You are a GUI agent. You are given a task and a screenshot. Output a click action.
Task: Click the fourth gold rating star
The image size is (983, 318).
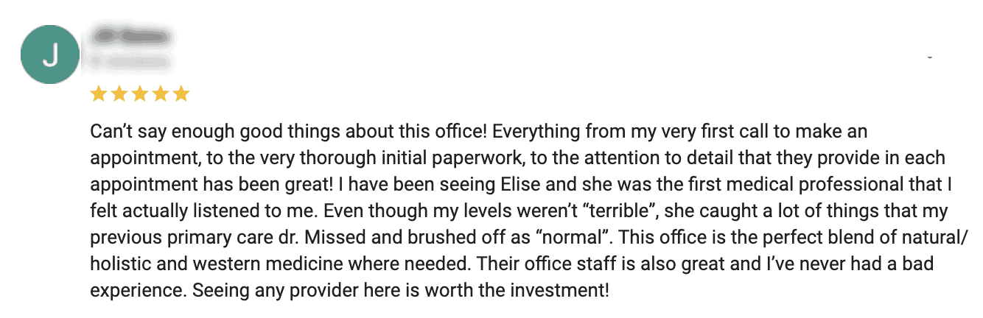point(161,94)
